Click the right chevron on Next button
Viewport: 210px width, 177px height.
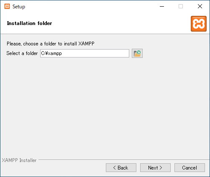point(161,167)
